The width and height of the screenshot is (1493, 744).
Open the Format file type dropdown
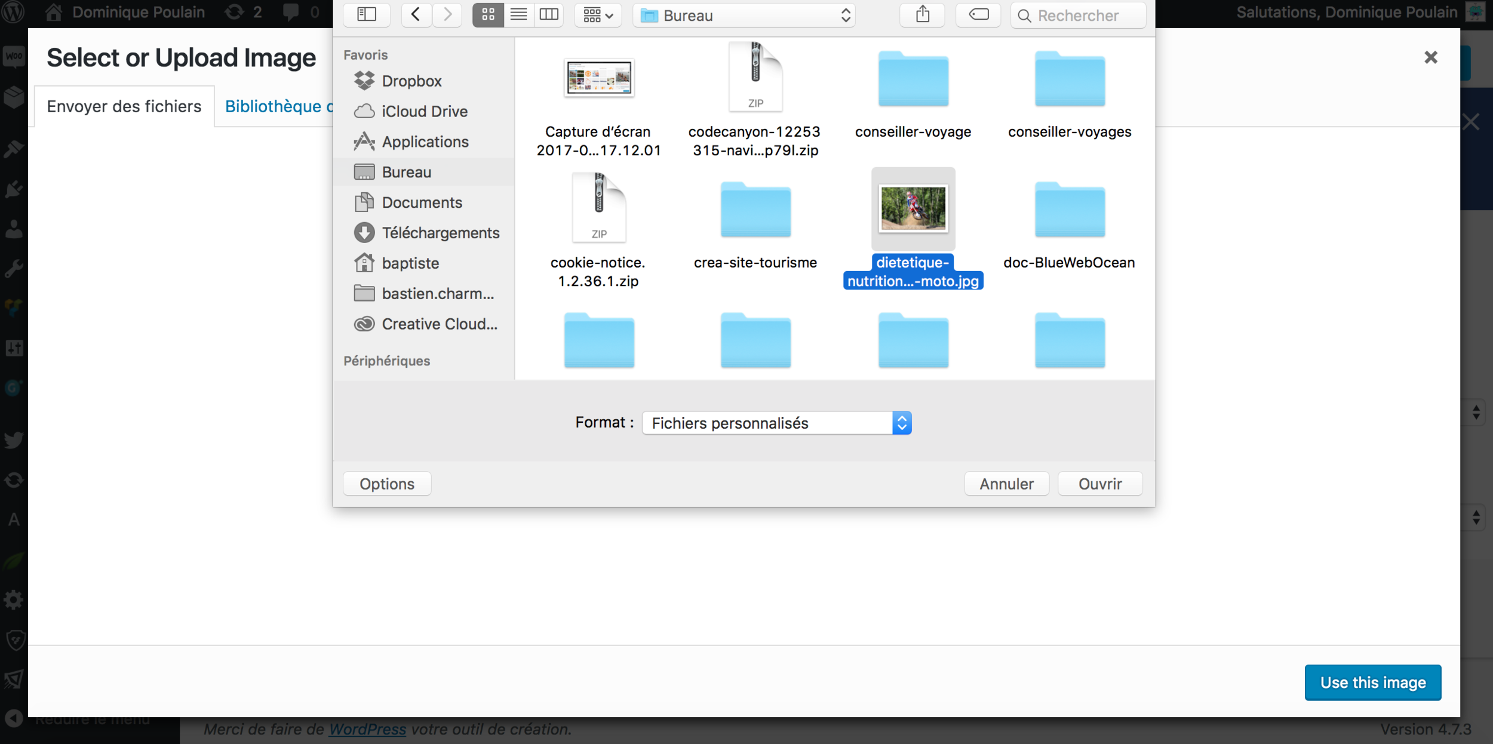[x=776, y=423]
